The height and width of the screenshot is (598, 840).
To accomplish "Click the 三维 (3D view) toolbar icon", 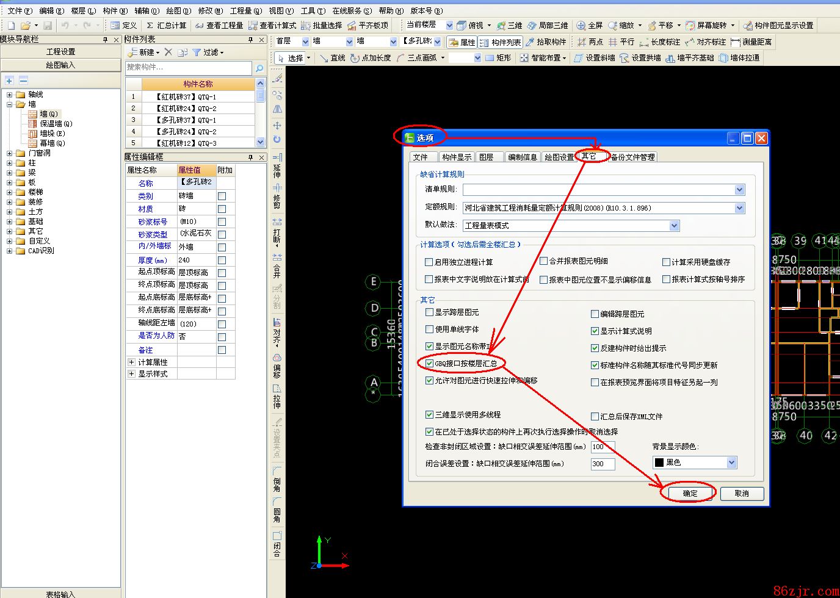I will click(x=509, y=26).
